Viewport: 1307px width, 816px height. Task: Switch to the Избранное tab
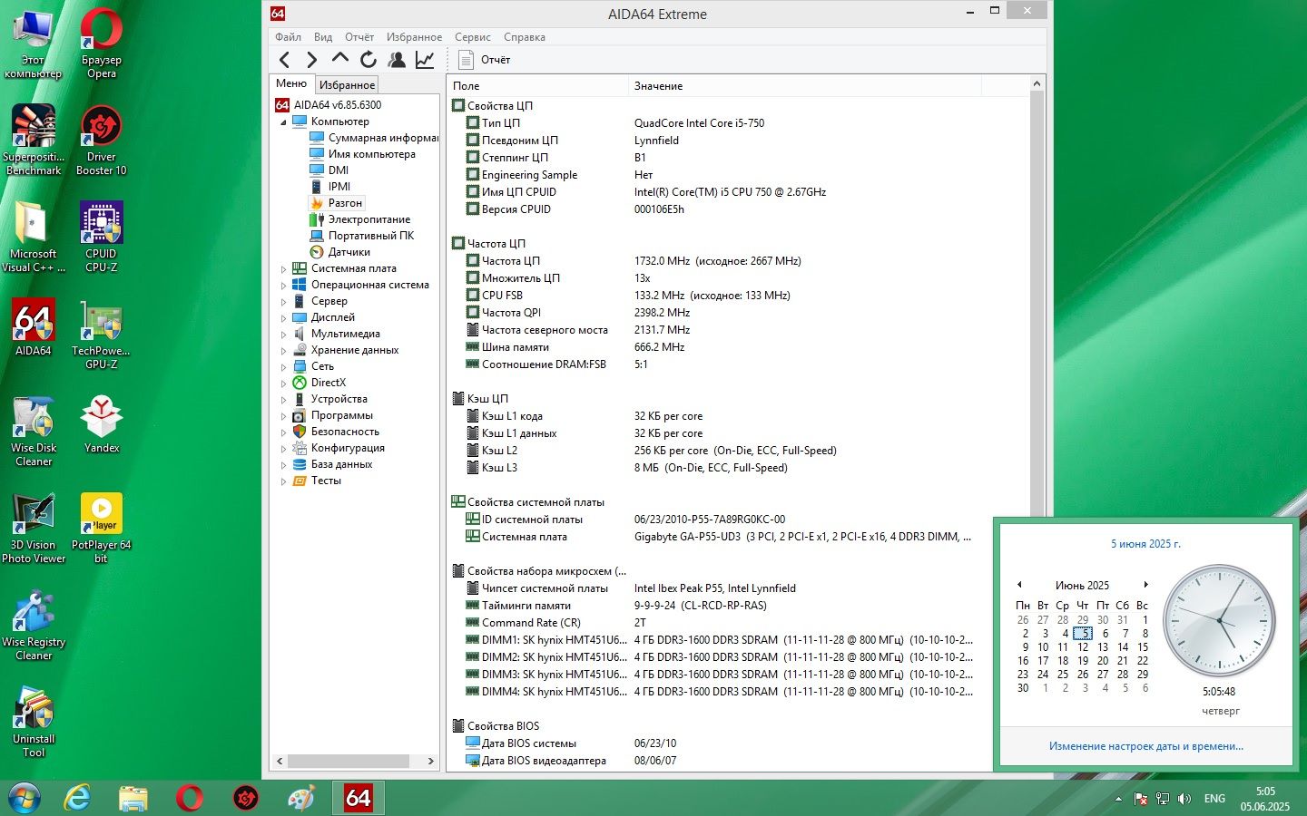[347, 84]
